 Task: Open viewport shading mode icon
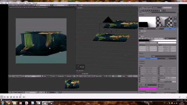(x=107, y=76)
